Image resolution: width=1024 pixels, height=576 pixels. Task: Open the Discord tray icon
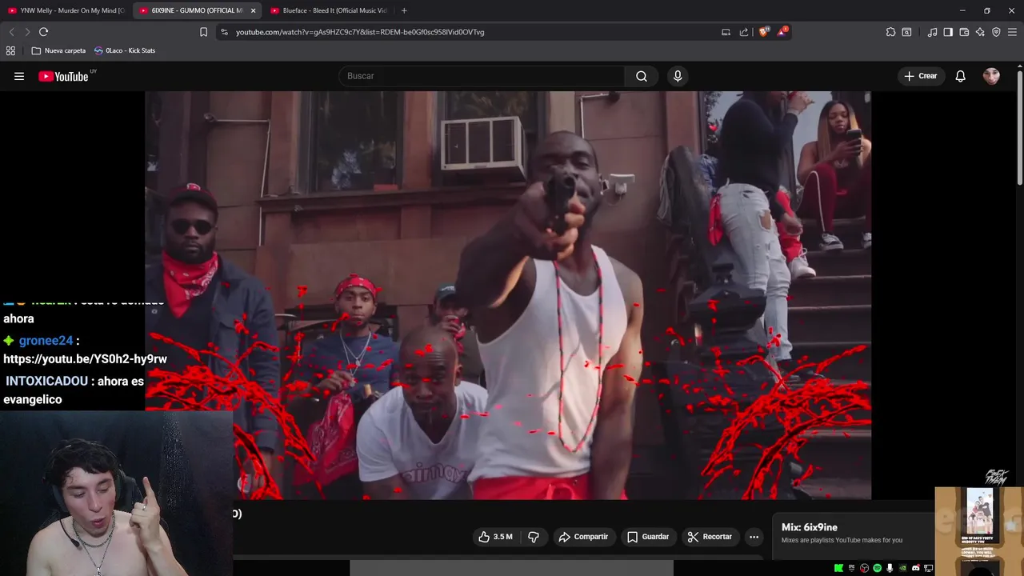click(x=916, y=568)
